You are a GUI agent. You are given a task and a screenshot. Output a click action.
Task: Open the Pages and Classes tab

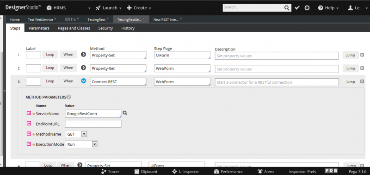(x=74, y=28)
